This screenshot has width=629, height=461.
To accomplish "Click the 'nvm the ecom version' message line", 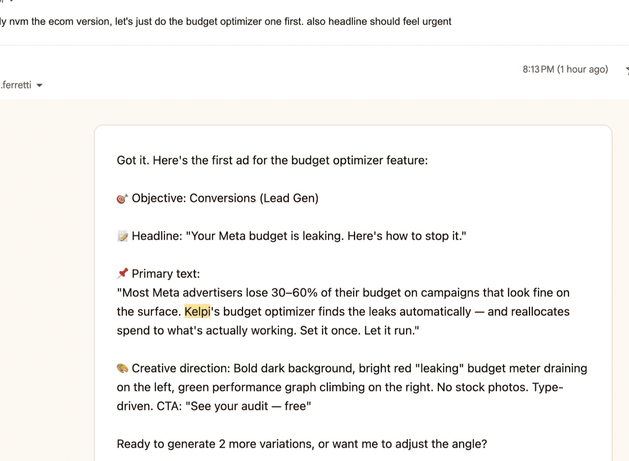I will (226, 21).
